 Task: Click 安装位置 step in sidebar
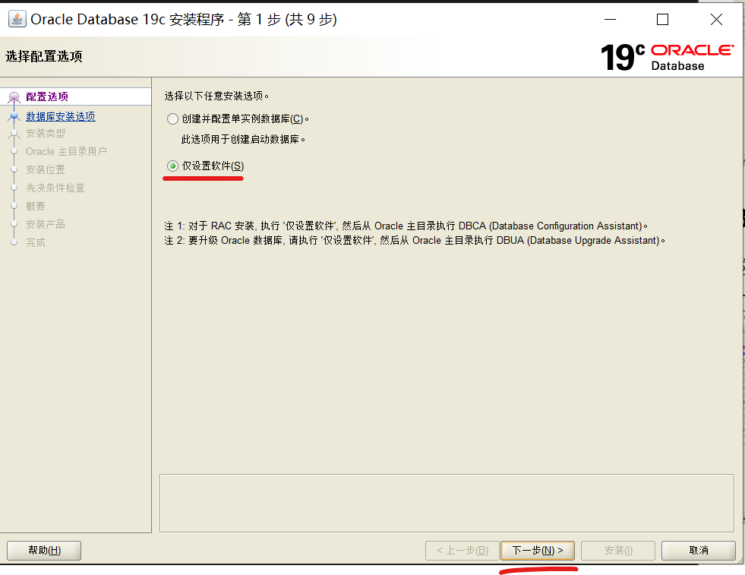(x=45, y=169)
